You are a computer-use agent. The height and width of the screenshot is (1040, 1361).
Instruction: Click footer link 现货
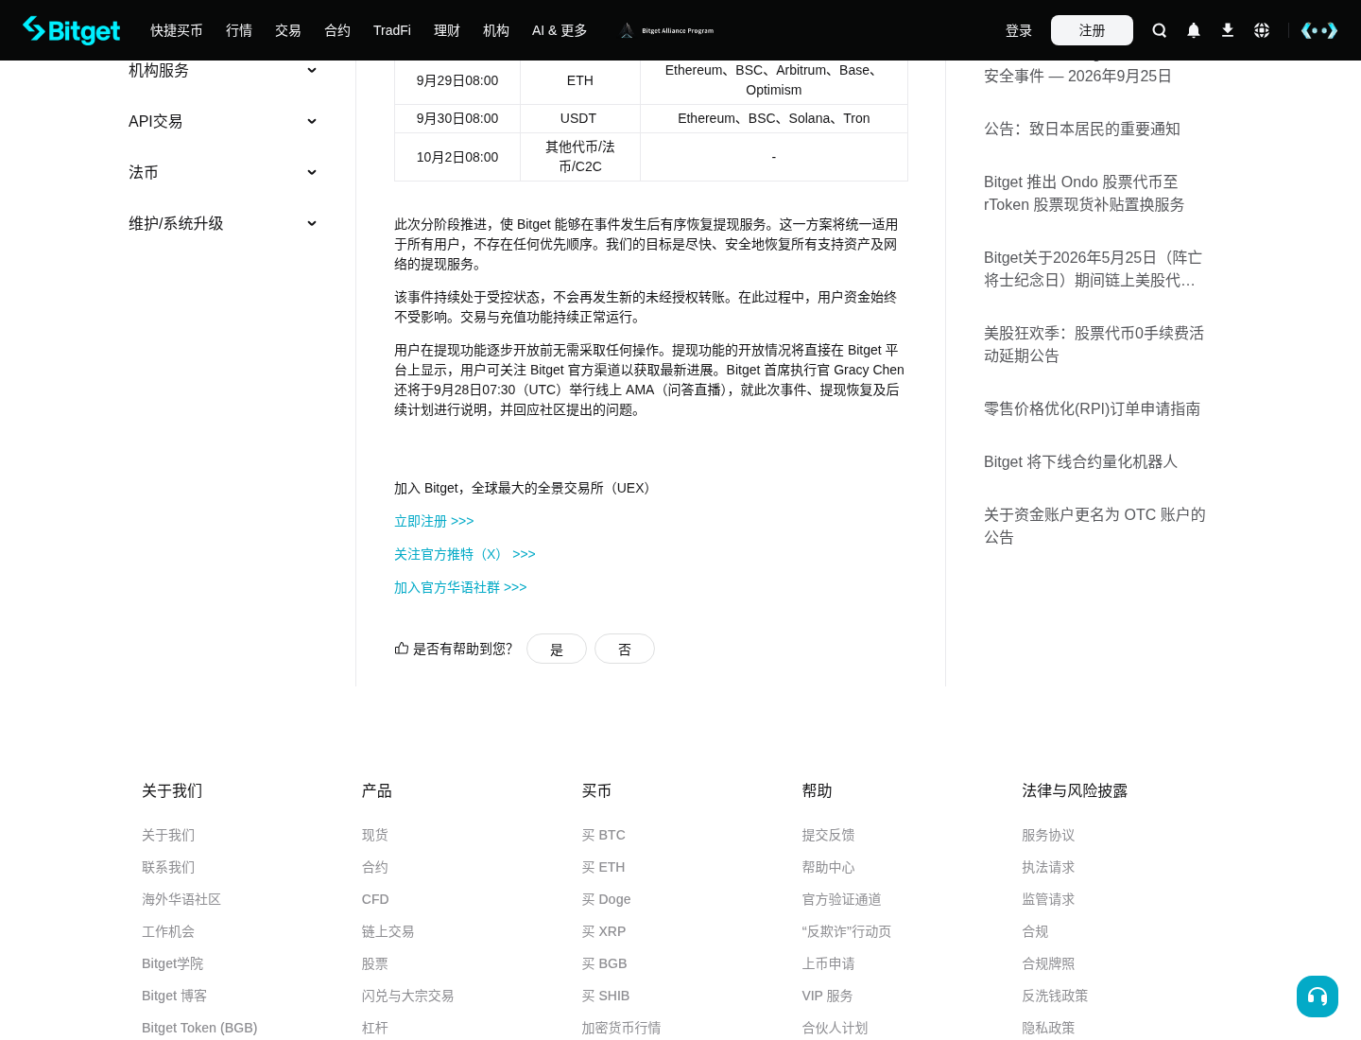pos(375,835)
